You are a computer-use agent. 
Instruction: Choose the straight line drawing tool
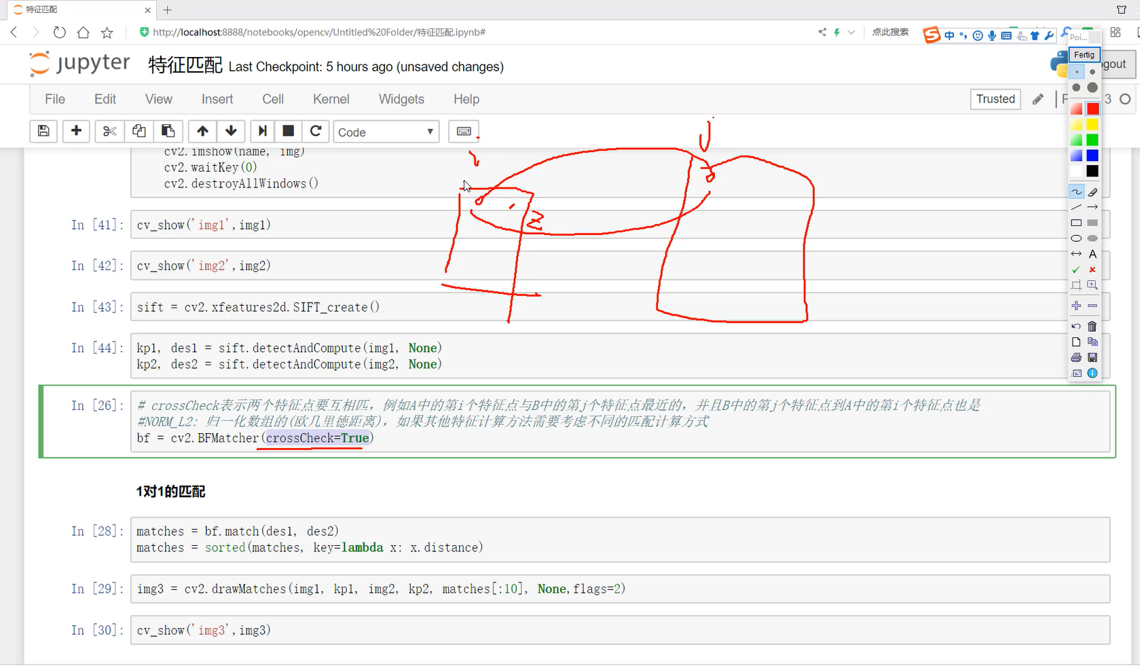pos(1077,207)
